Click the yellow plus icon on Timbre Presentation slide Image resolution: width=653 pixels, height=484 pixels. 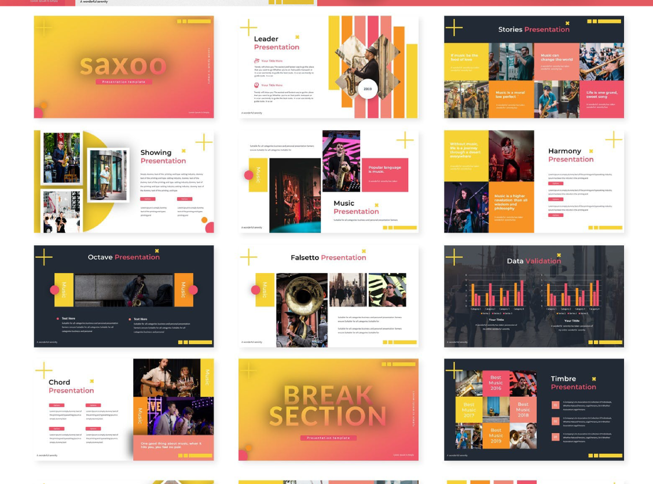(453, 370)
